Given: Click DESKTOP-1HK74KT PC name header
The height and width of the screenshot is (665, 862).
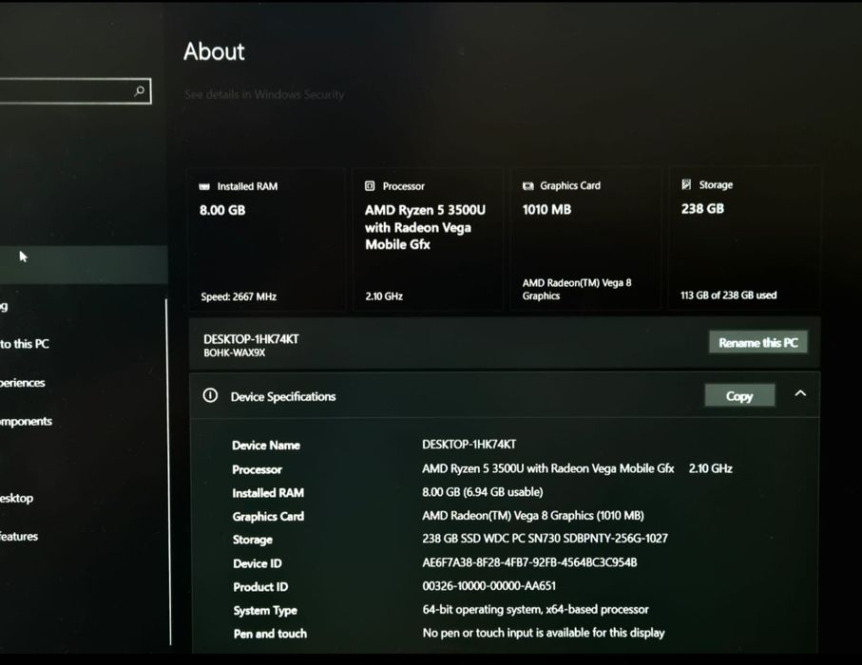Looking at the screenshot, I should tap(251, 339).
